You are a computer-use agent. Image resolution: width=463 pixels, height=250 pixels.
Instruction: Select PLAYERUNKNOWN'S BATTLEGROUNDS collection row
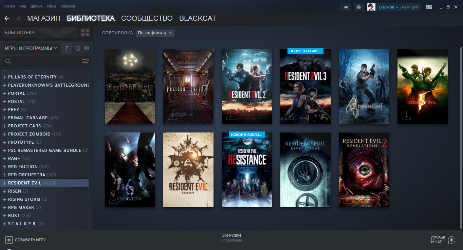44,85
